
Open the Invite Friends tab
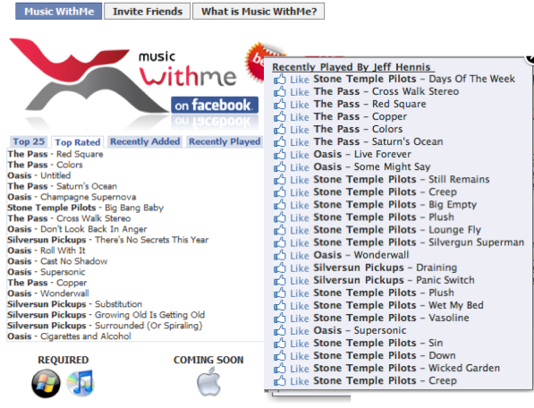tap(147, 12)
